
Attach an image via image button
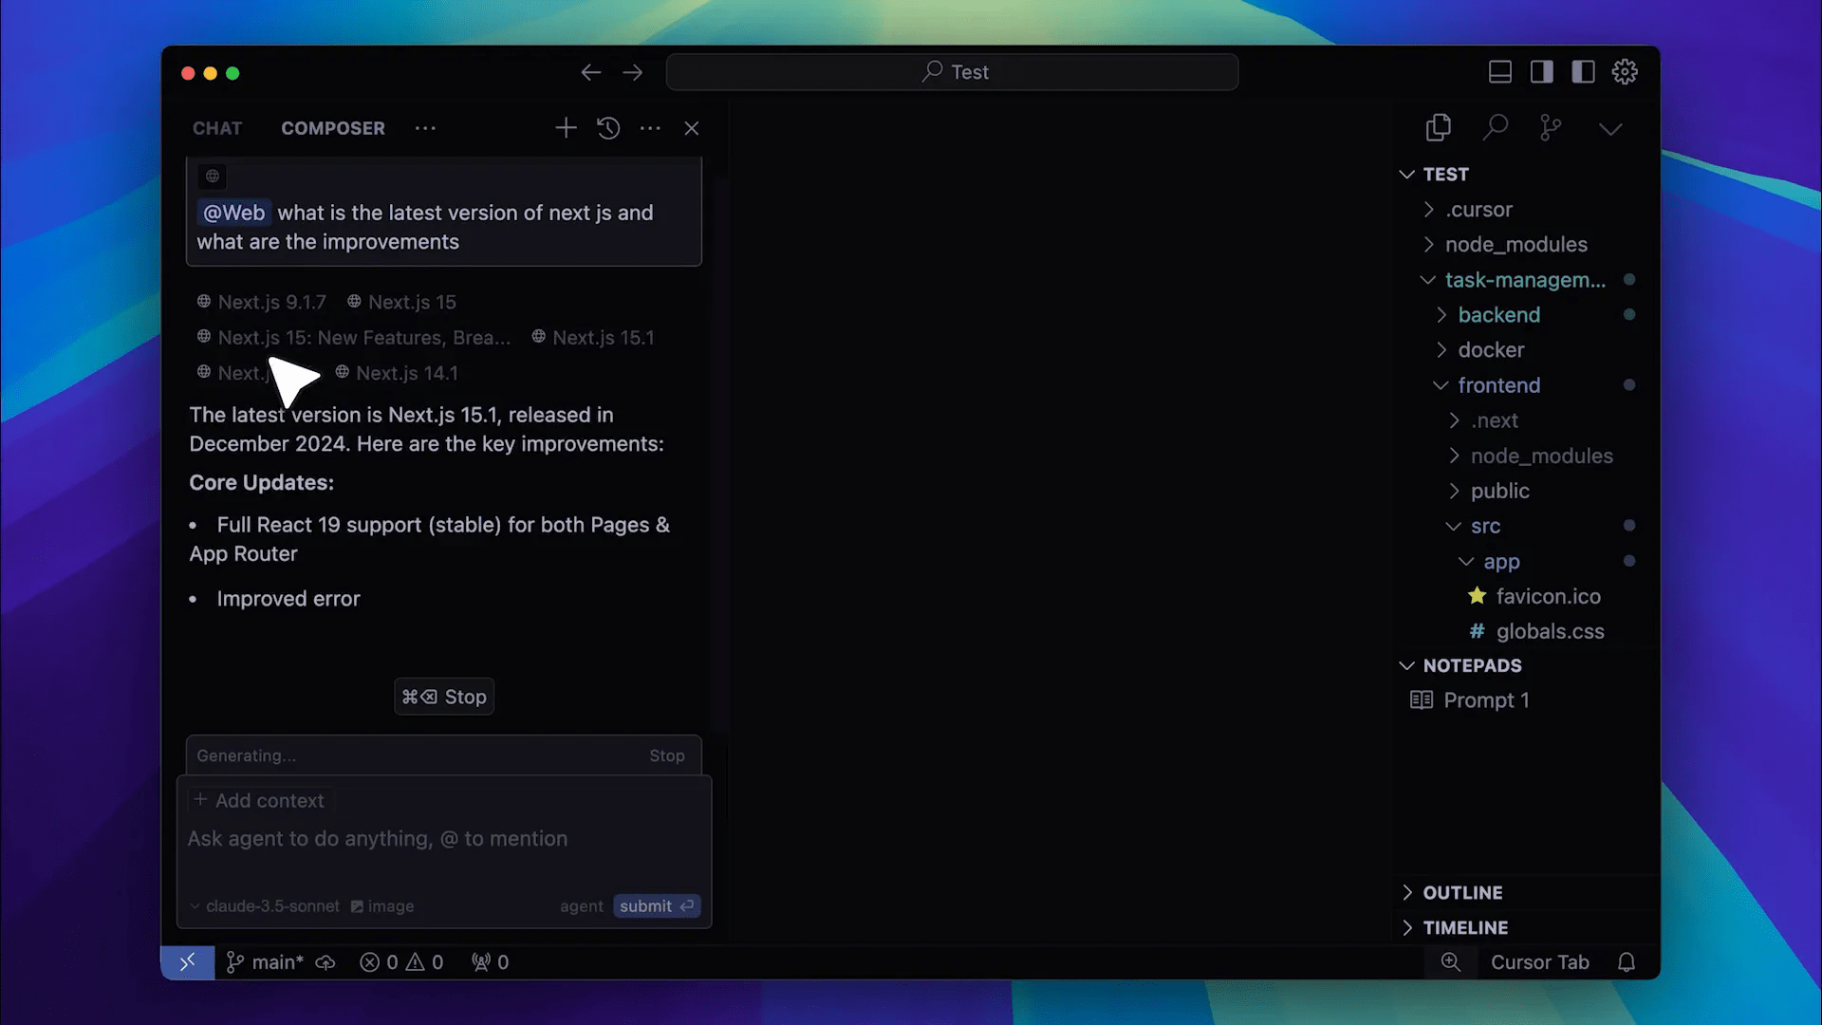(382, 906)
